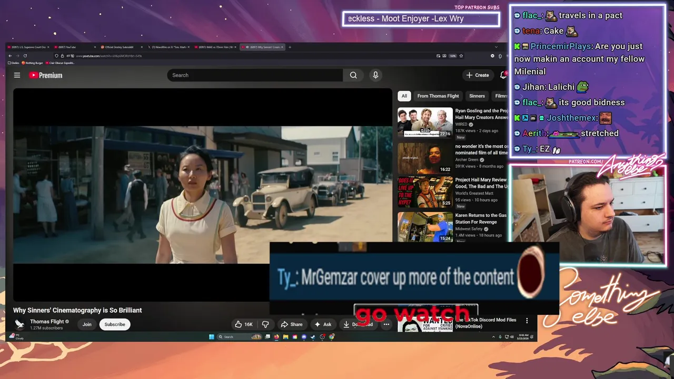
Task: Select the From Thomas Flight chip
Action: pyautogui.click(x=438, y=96)
